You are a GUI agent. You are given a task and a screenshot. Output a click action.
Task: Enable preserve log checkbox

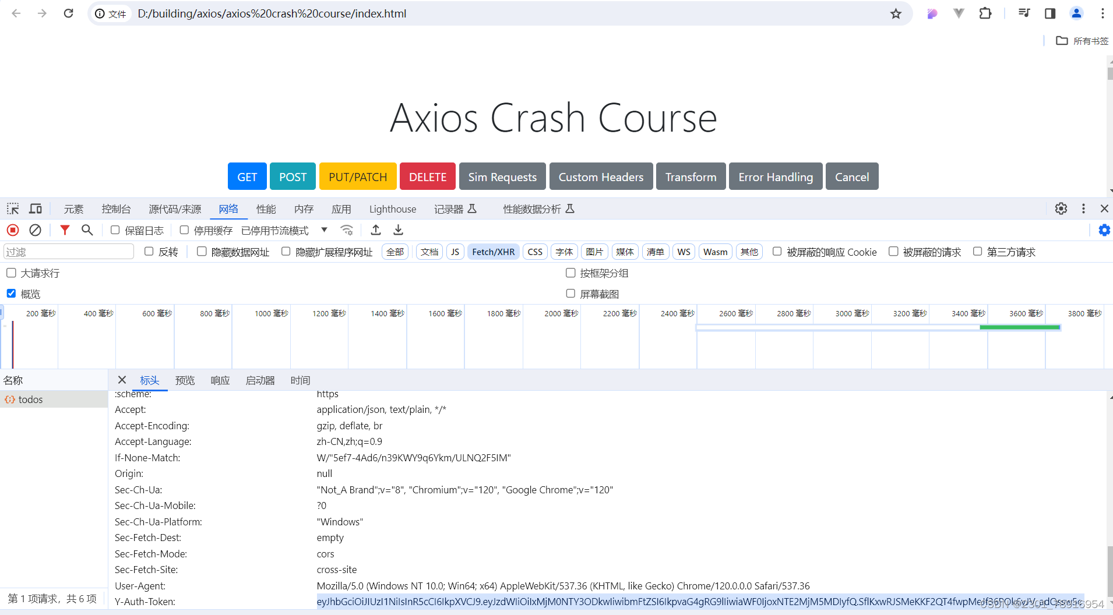pyautogui.click(x=115, y=230)
